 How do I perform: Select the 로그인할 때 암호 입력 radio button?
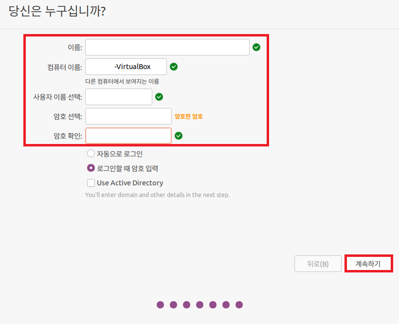91,168
